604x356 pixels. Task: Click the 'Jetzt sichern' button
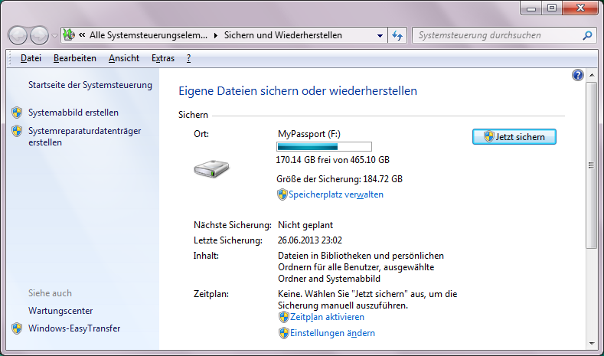point(514,137)
